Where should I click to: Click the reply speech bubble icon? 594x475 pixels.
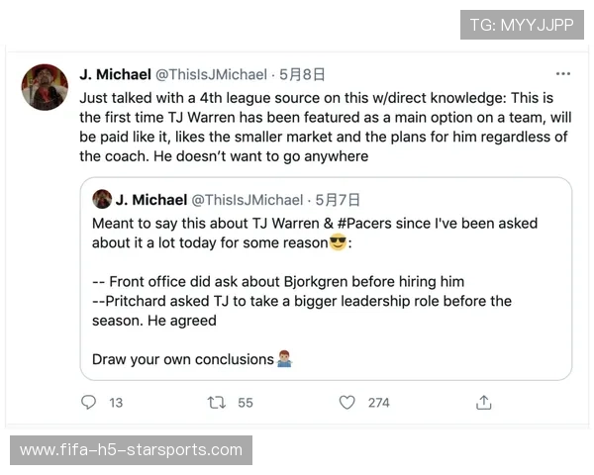(89, 403)
